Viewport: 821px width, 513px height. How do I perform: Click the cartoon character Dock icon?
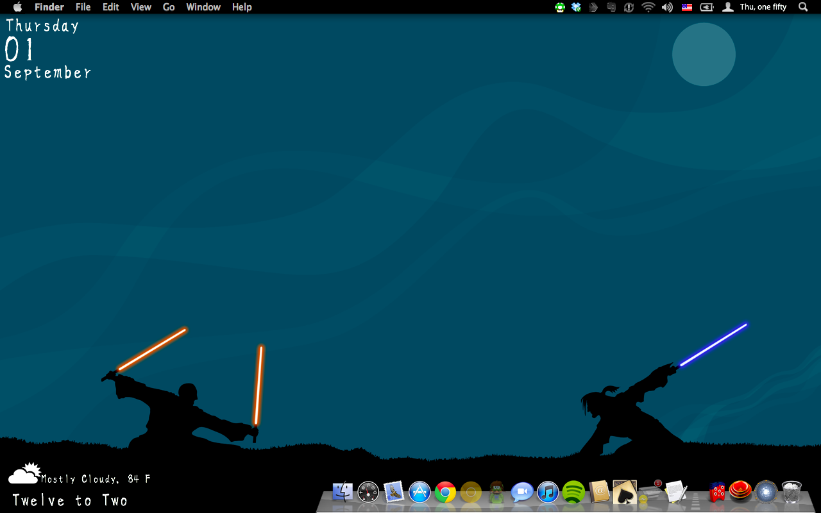coord(496,492)
